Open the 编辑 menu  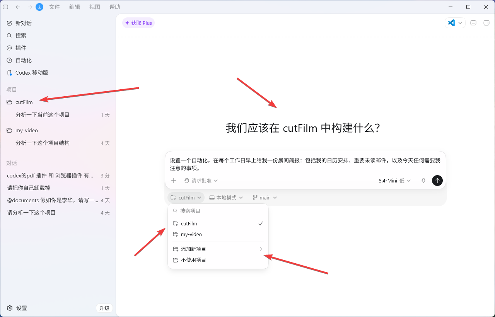[75, 7]
